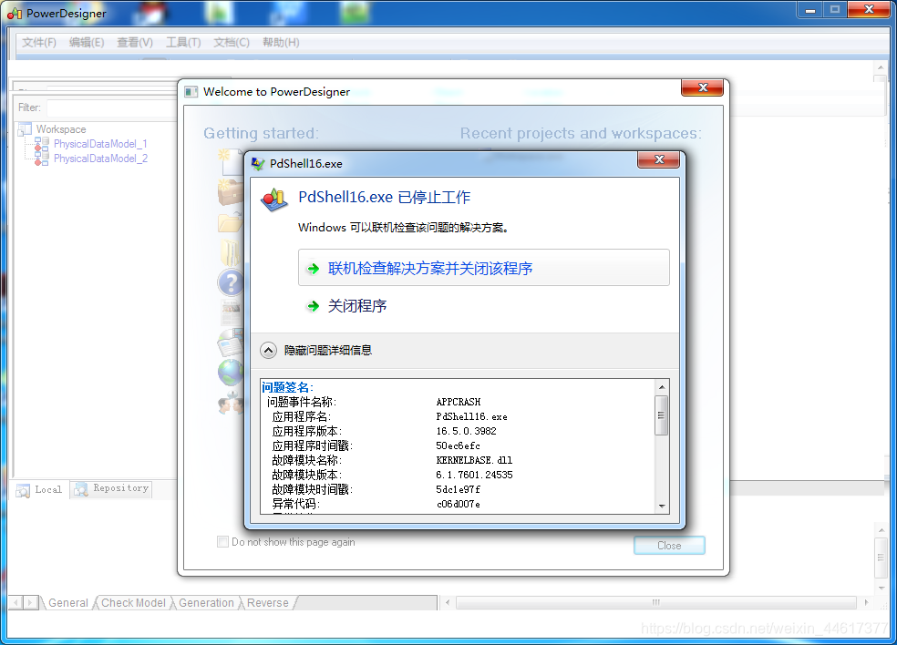Select PhysicalDataModel_1 in the workspace tree
This screenshot has height=645, width=897.
point(100,144)
